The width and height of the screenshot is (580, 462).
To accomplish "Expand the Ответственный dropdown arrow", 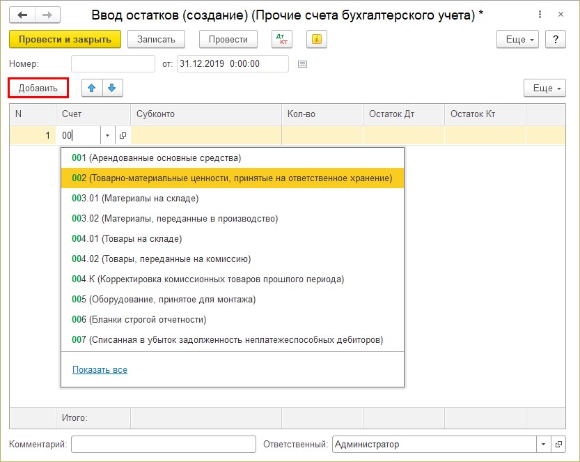I will click(x=543, y=444).
